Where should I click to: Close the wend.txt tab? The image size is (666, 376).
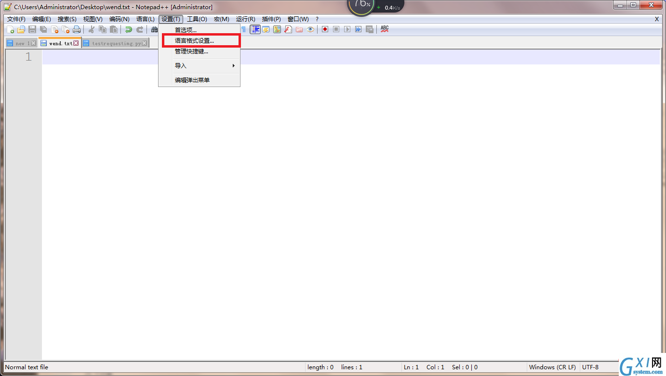coord(76,43)
